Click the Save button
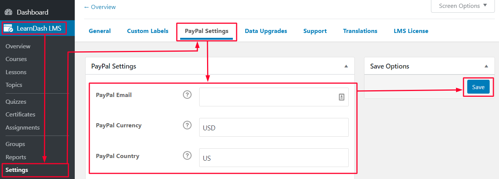The height and width of the screenshot is (179, 499). (x=478, y=87)
